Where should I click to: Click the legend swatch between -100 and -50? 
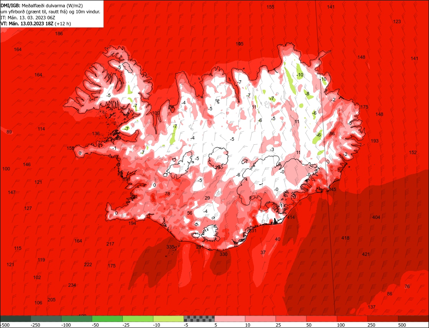pyautogui.click(x=77, y=319)
